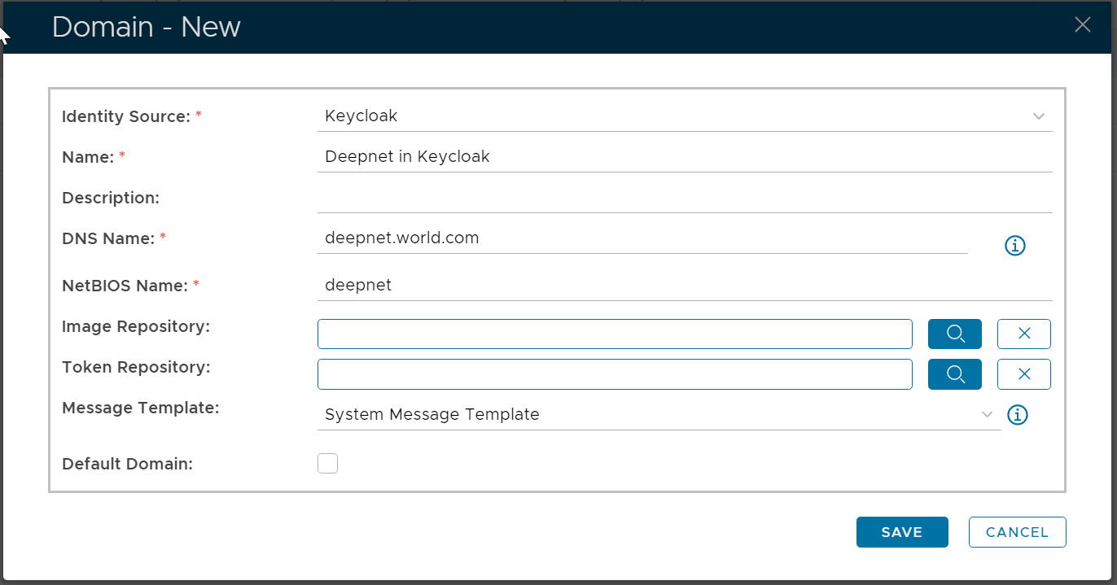Image resolution: width=1117 pixels, height=585 pixels.
Task: Close the Domain - New dialog
Action: 1082,25
